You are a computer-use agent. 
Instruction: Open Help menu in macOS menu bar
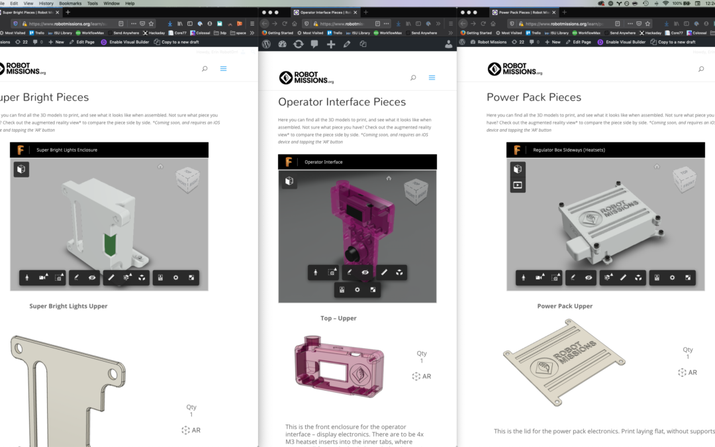pyautogui.click(x=130, y=3)
